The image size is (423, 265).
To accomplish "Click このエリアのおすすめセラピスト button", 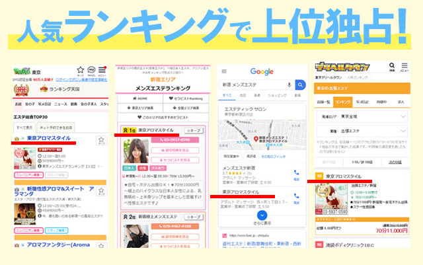I will (163, 117).
